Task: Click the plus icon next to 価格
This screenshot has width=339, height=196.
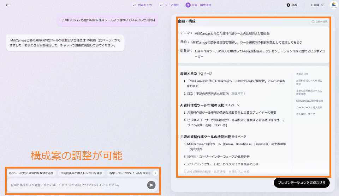Action: 288,5
